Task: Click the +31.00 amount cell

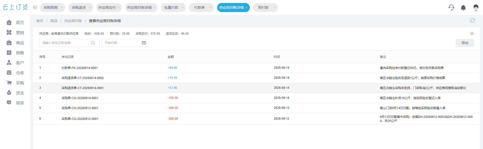Action: coord(172,88)
